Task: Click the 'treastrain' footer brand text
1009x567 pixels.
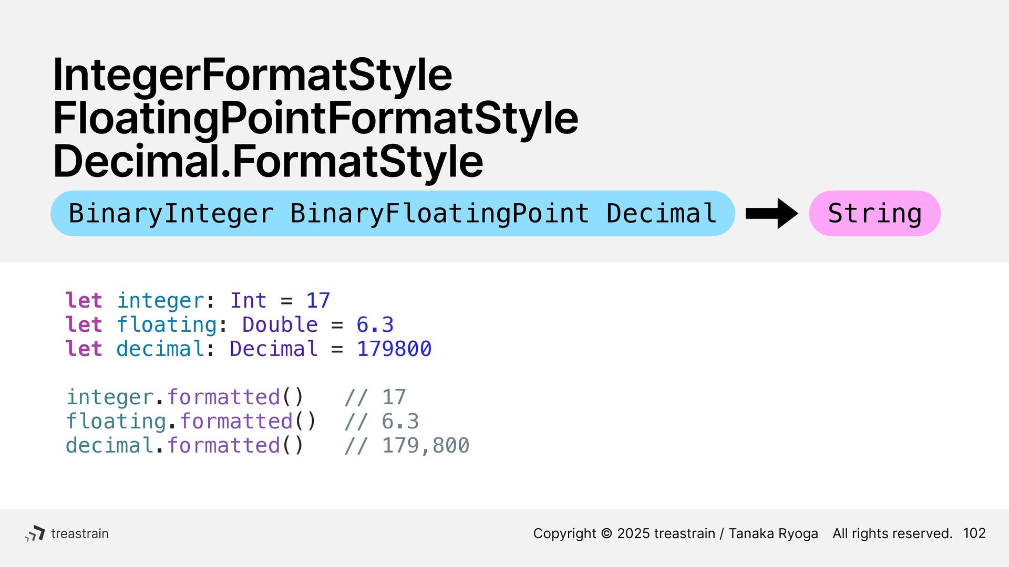Action: point(80,533)
